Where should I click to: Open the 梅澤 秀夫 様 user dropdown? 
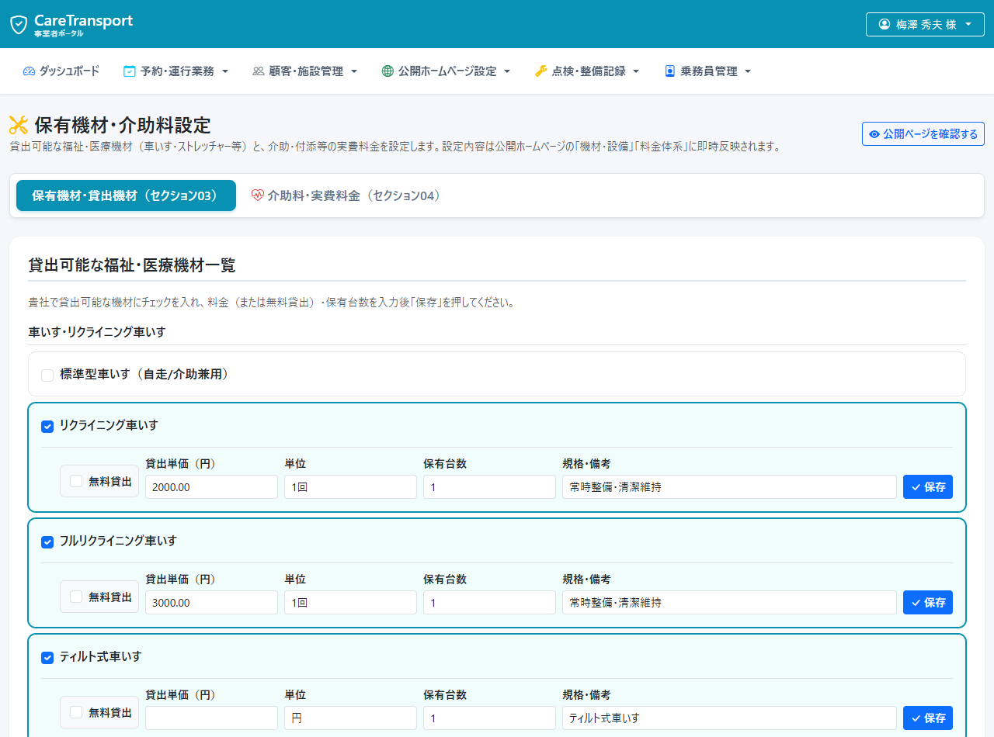click(925, 24)
